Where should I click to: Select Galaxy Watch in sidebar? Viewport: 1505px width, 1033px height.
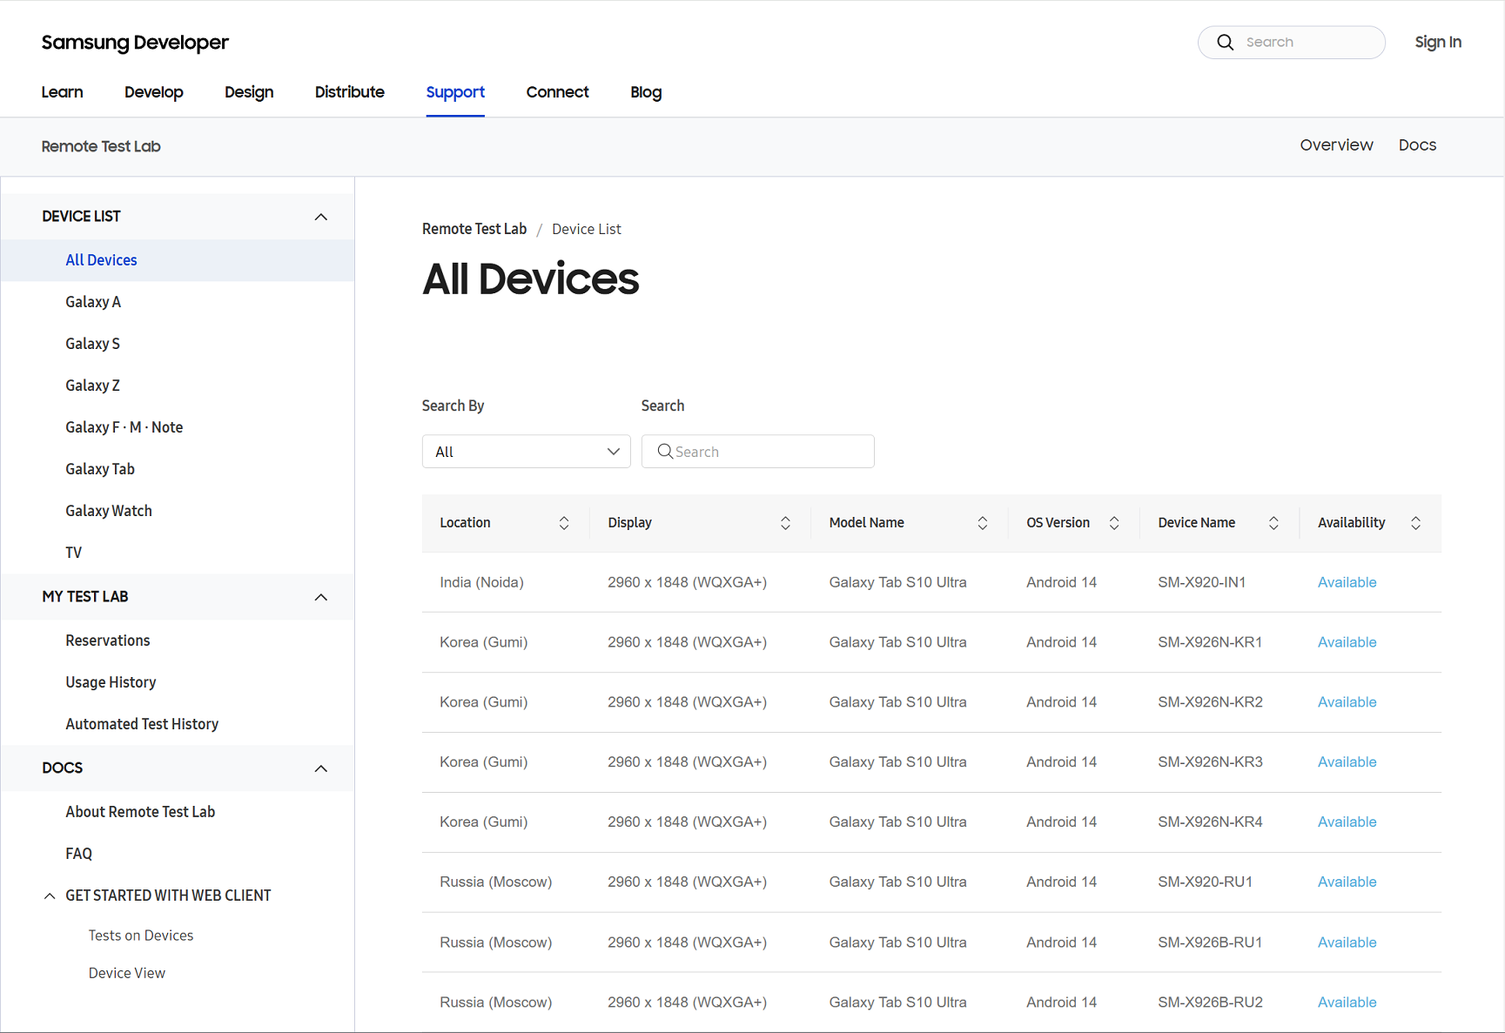(x=109, y=511)
